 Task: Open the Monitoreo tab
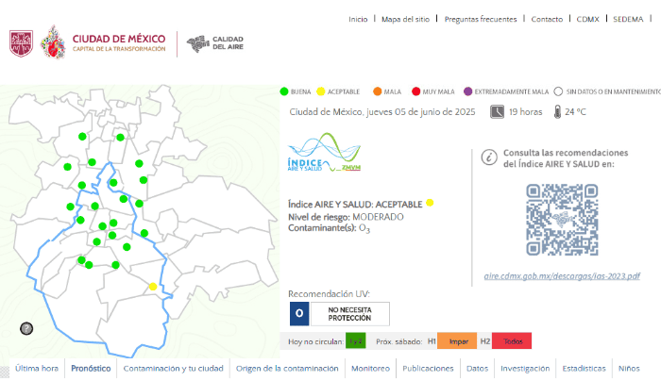point(370,368)
